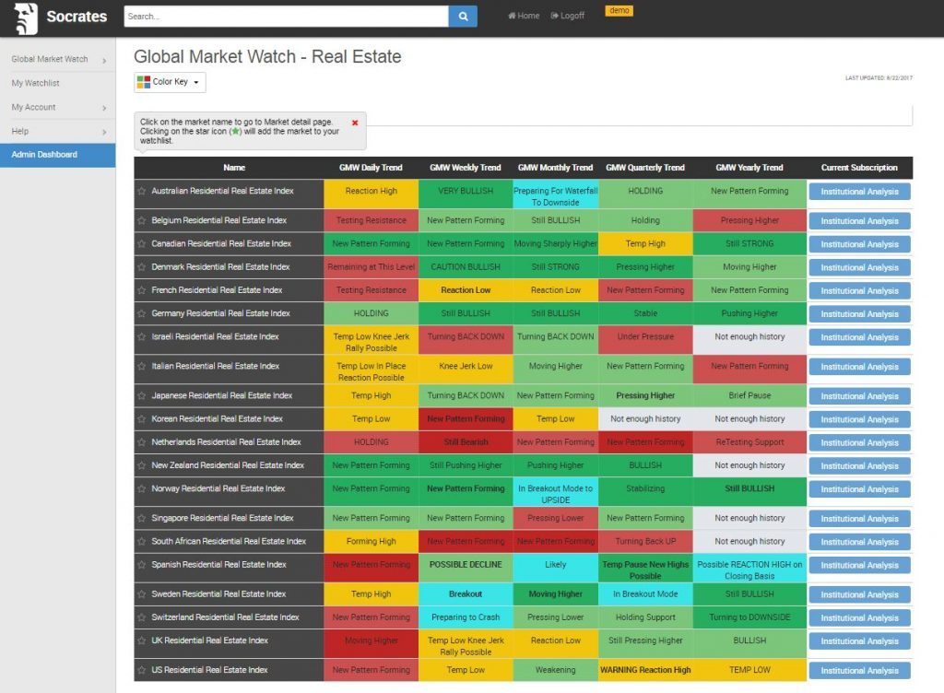Toggle watchlist star for Canadian Residential Index
The height and width of the screenshot is (693, 944).
[142, 244]
